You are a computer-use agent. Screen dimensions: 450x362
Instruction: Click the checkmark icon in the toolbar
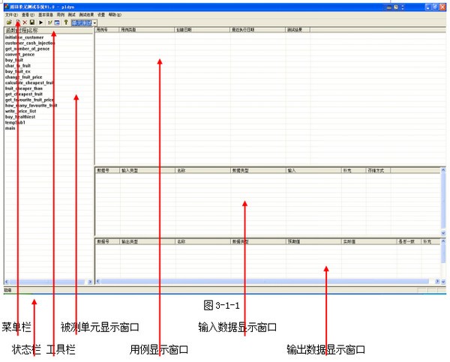pyautogui.click(x=49, y=22)
